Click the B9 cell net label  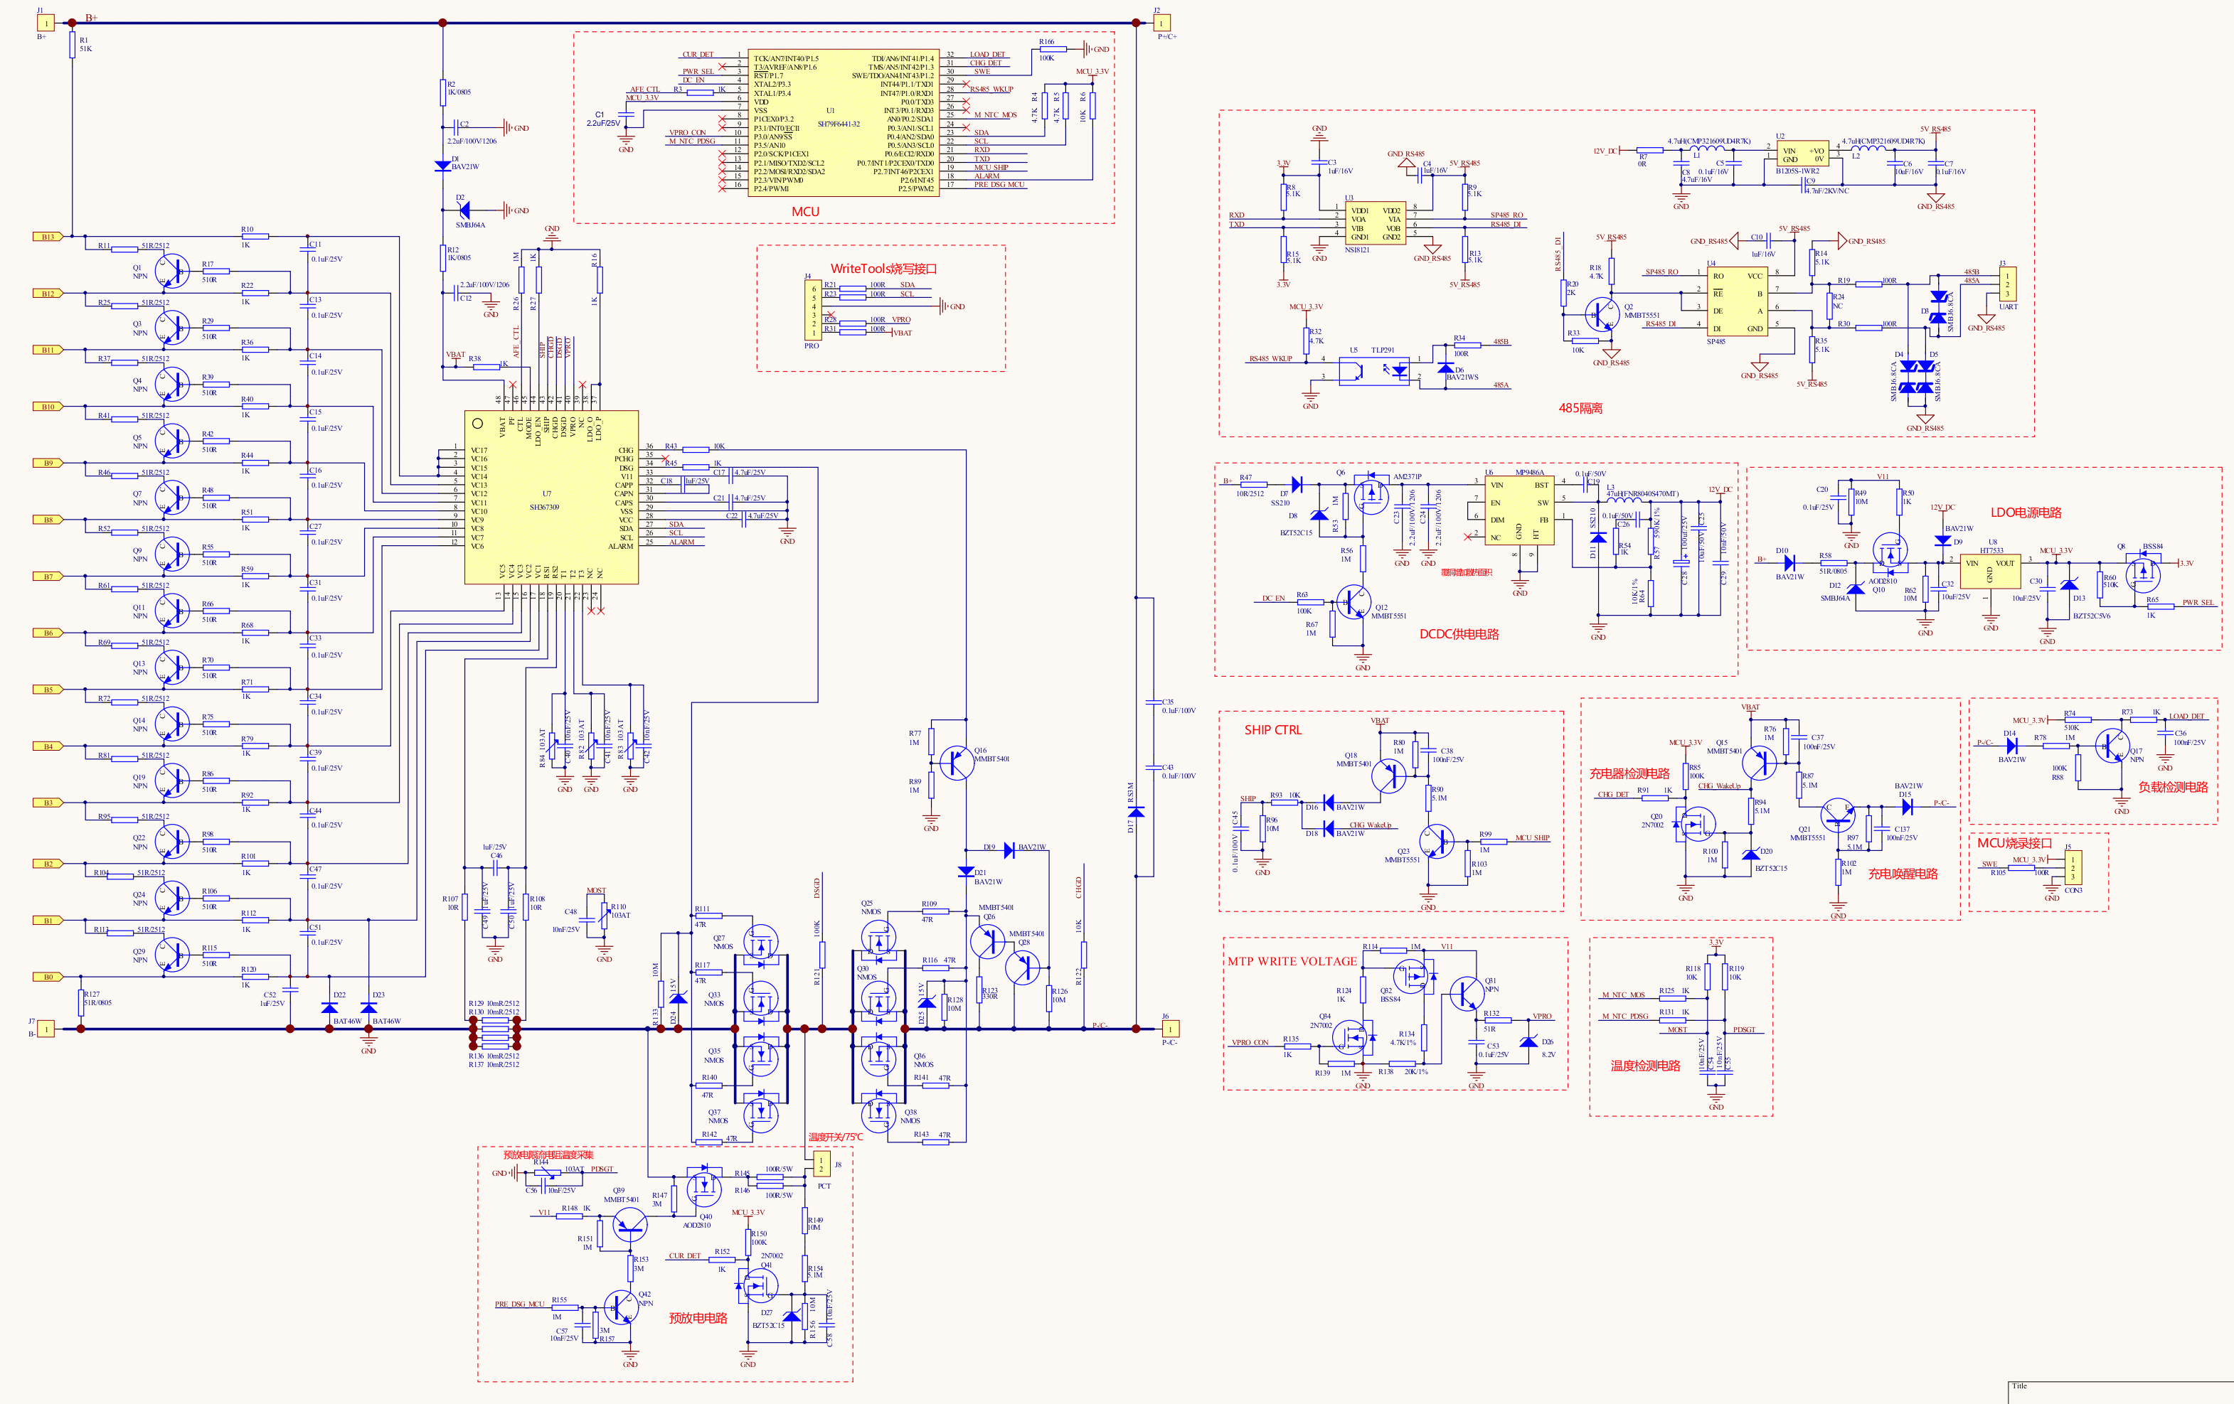click(48, 463)
